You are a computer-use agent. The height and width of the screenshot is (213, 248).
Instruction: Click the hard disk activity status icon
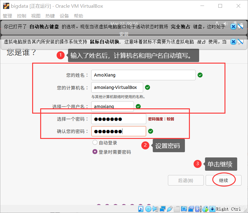pyautogui.click(x=141, y=209)
